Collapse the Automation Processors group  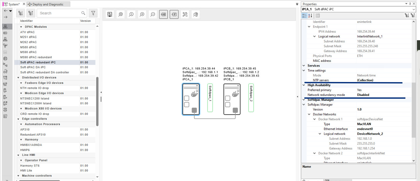[21, 124]
